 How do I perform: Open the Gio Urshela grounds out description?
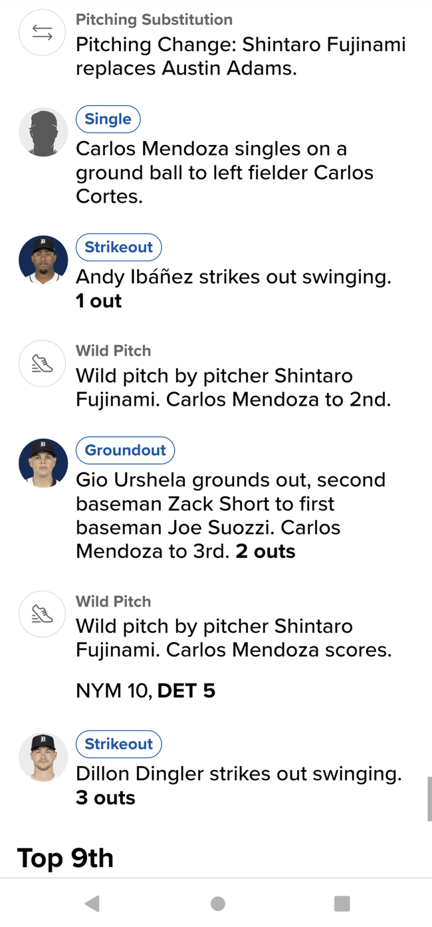point(231,515)
